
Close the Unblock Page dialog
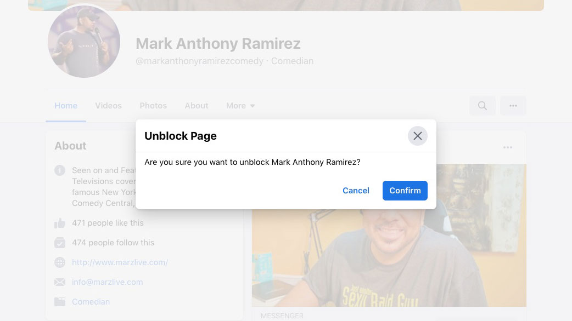417,136
